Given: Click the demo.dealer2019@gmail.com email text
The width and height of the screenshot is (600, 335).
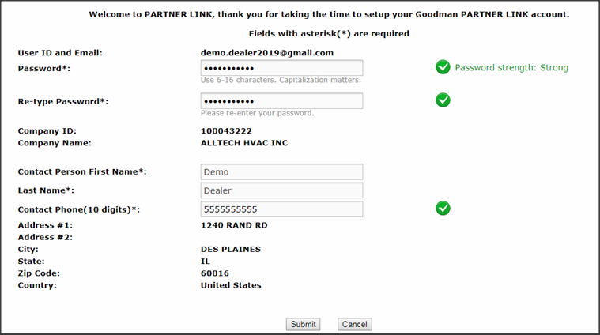Looking at the screenshot, I should (267, 53).
